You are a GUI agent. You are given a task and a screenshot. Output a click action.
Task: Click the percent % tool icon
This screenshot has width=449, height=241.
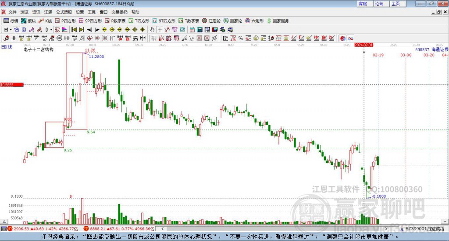241,38
